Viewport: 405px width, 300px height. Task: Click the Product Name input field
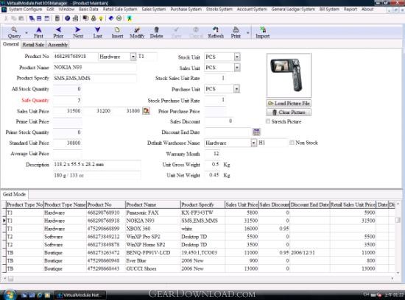(x=95, y=68)
